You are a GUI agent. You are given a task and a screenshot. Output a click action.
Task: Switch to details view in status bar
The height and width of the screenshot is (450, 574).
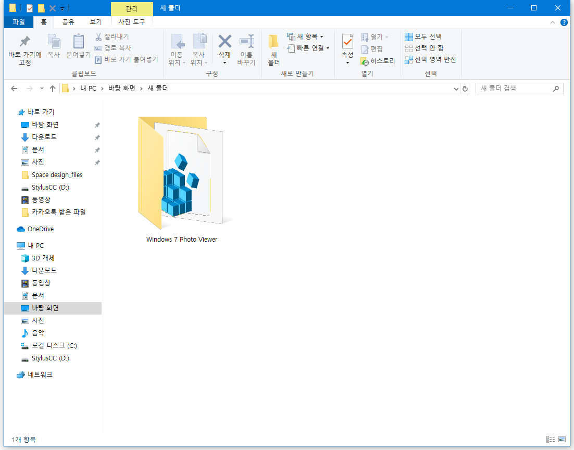550,440
